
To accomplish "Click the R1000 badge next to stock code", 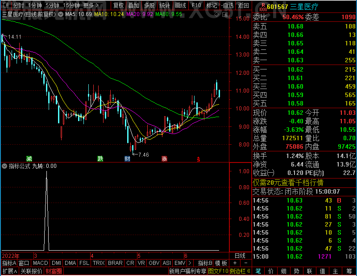I will tap(263, 7).
